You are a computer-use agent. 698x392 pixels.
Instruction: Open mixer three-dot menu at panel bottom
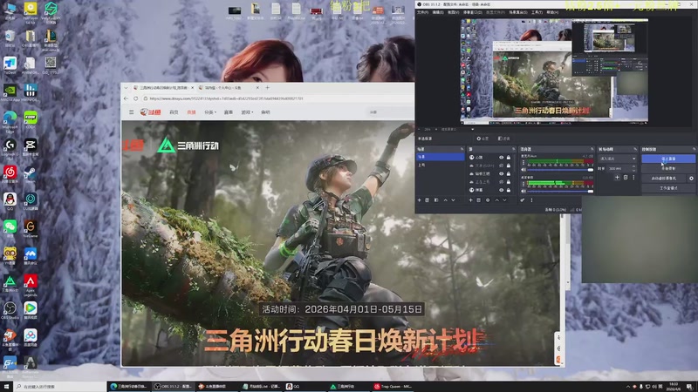pos(531,200)
